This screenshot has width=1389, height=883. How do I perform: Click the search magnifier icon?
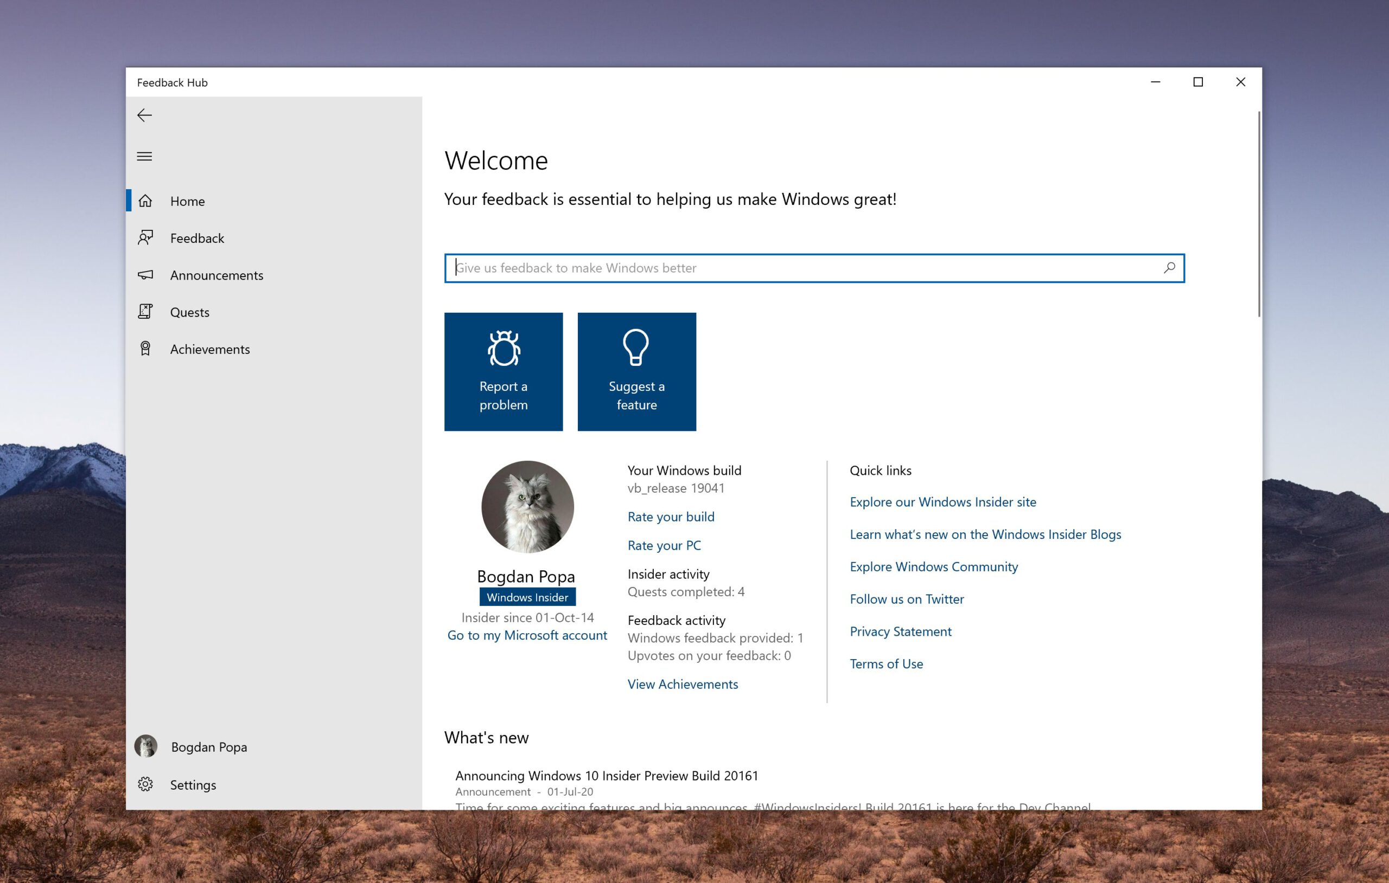coord(1169,268)
